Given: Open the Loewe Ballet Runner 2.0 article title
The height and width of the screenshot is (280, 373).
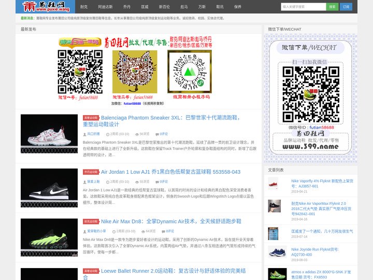Looking at the screenshot, I should 164,274.
